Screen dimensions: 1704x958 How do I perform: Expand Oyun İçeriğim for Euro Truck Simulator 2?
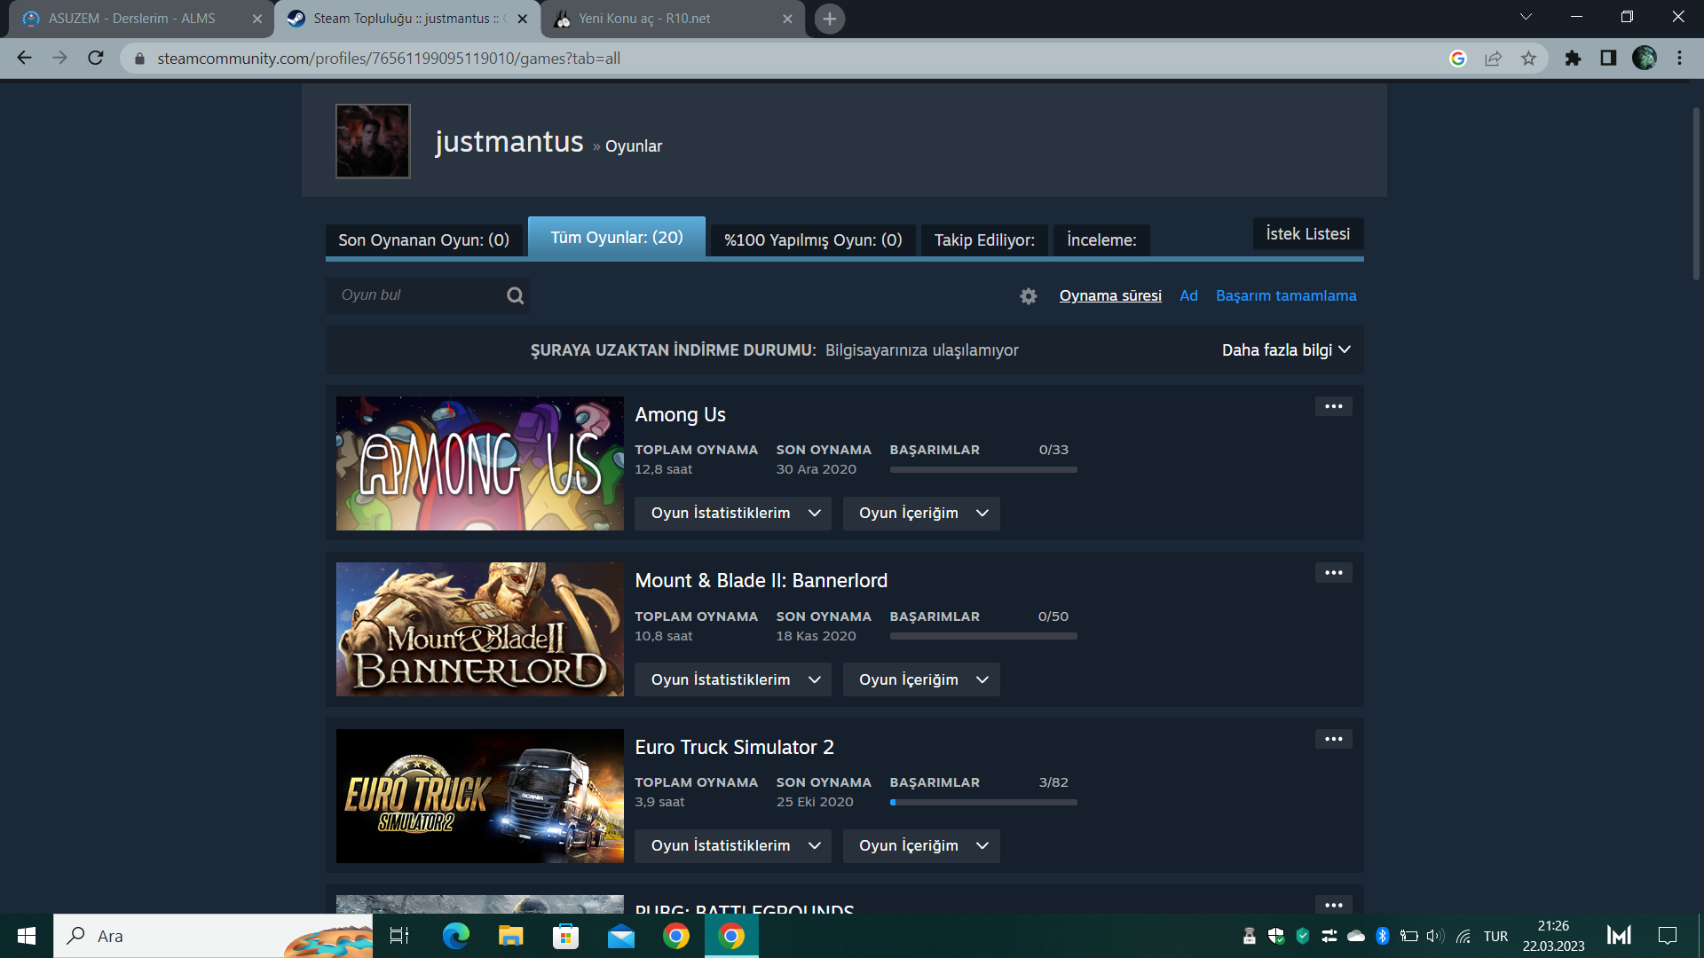(921, 846)
